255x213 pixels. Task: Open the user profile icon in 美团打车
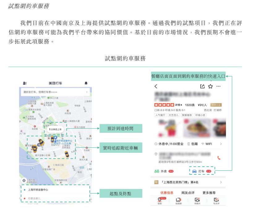[25, 83]
